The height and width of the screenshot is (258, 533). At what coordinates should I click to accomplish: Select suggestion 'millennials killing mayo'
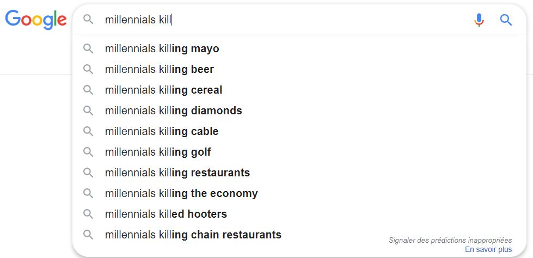click(299, 48)
